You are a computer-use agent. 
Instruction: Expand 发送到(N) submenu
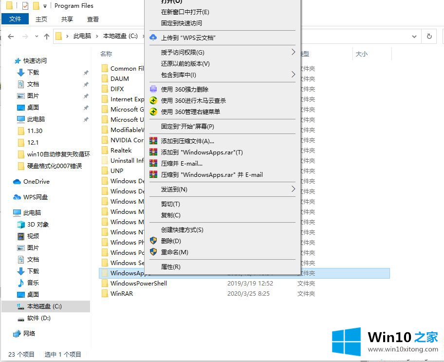293,189
